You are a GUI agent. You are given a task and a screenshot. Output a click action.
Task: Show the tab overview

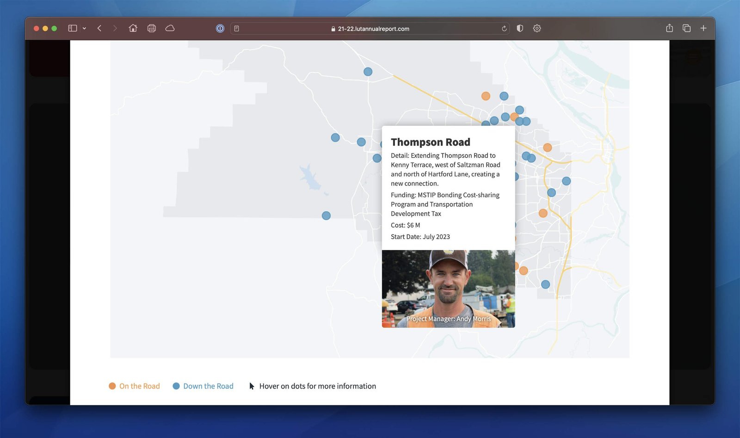pyautogui.click(x=686, y=28)
